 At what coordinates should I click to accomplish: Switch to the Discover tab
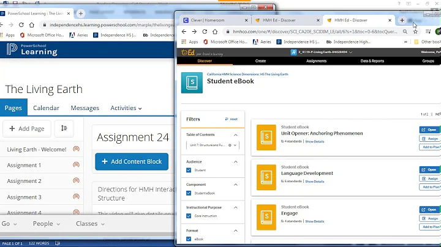click(205, 61)
